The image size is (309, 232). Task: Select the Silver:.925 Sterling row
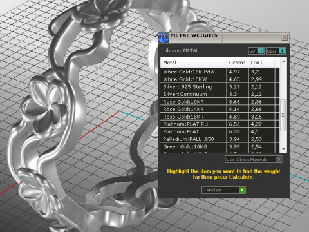220,86
